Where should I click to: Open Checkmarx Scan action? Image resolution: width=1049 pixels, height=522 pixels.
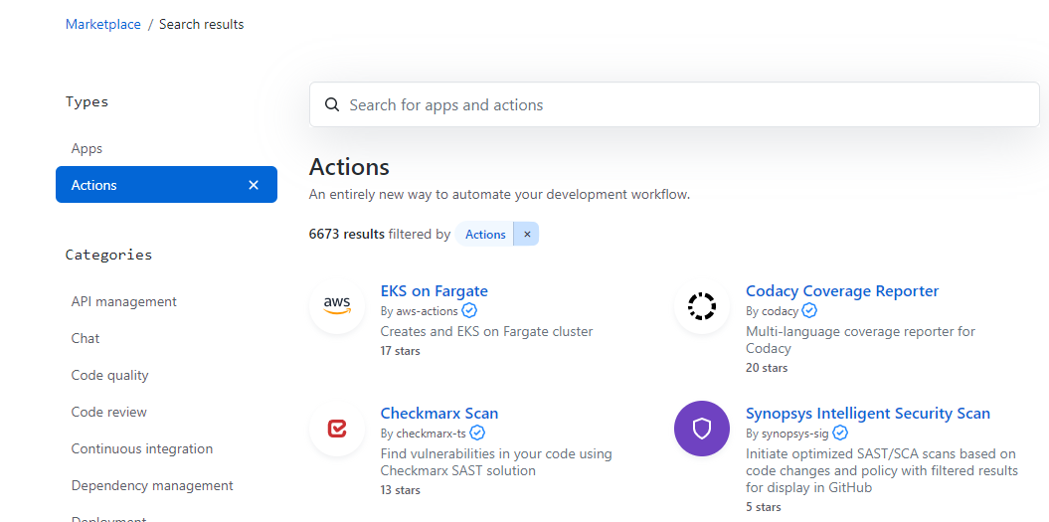(x=439, y=414)
